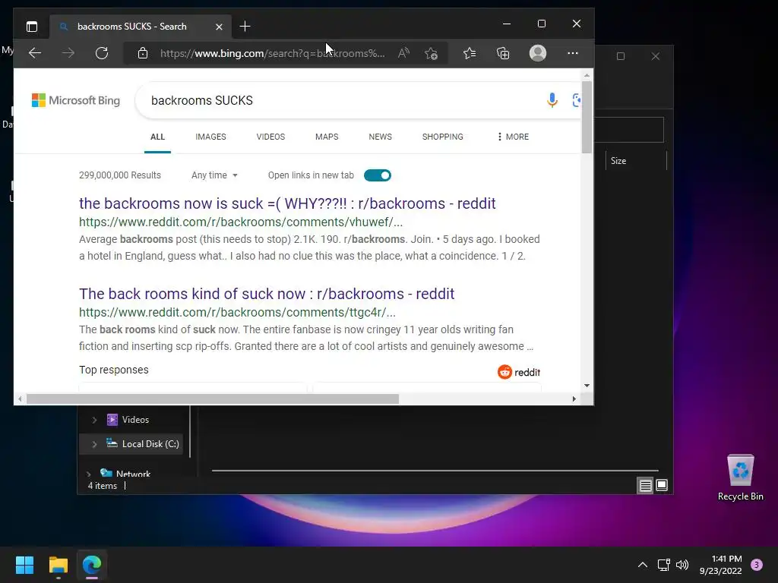Screen dimensions: 778x583
Task: Open reddit URL ending vhuwef
Action: (x=241, y=222)
